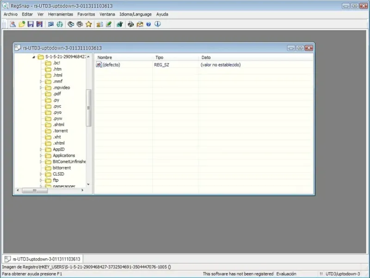Click the new snapshot document icon
The height and width of the screenshot is (278, 370).
click(x=13, y=24)
